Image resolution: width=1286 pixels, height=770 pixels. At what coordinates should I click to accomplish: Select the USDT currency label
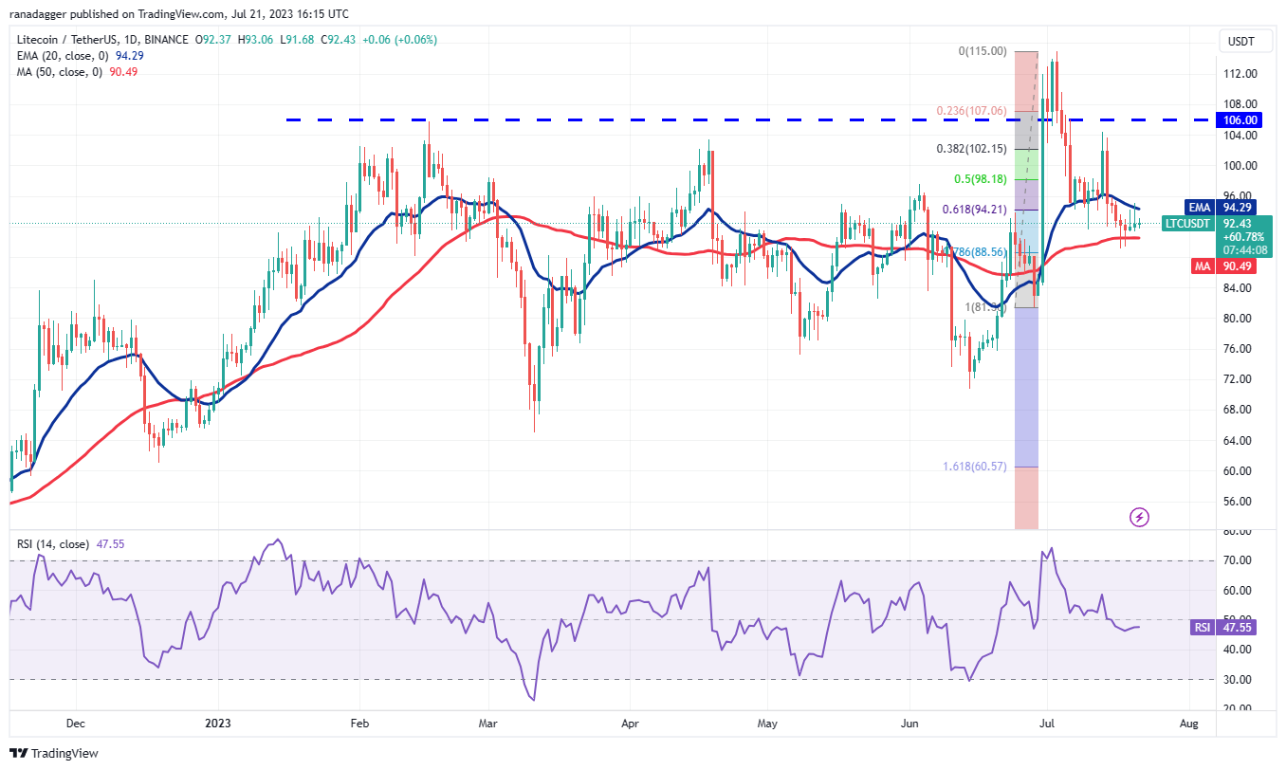pyautogui.click(x=1240, y=42)
